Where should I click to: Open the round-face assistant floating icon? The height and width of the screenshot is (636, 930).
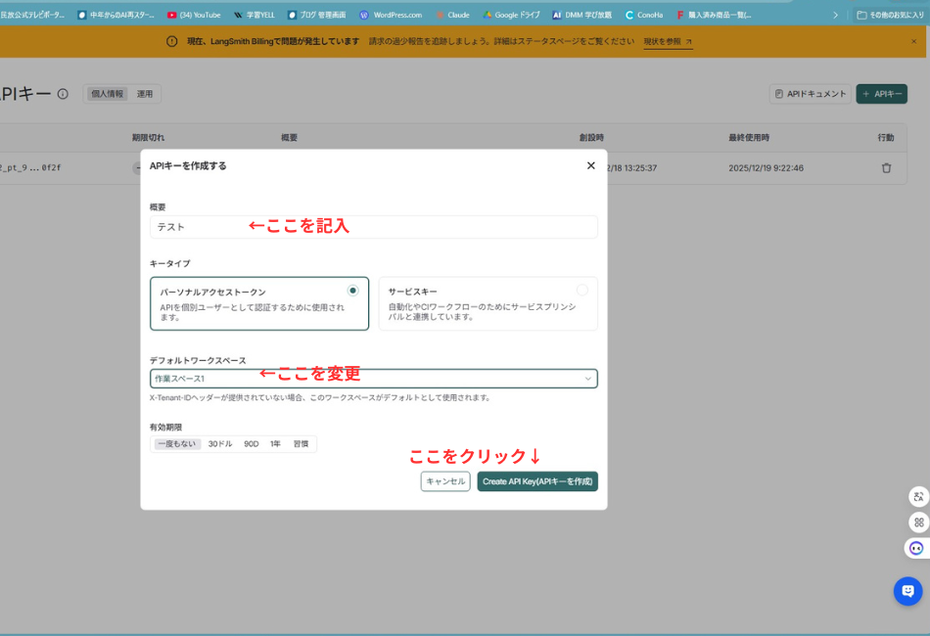[x=916, y=549]
